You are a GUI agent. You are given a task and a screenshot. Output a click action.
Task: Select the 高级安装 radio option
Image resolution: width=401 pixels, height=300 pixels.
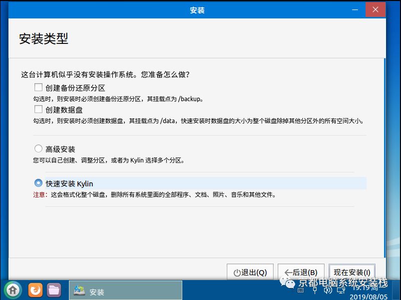tap(38, 149)
